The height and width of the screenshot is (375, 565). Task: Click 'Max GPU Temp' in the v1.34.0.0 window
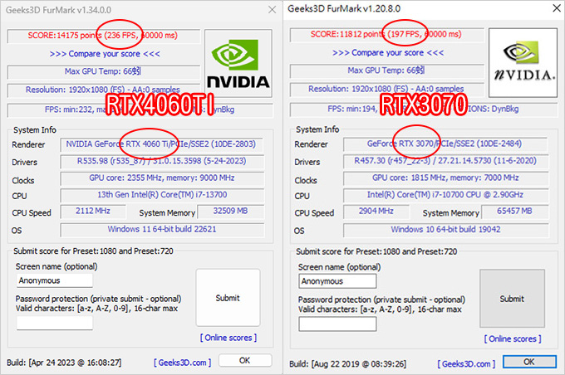tap(103, 71)
